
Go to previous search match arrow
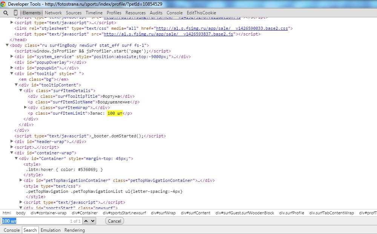pyautogui.click(x=86, y=221)
